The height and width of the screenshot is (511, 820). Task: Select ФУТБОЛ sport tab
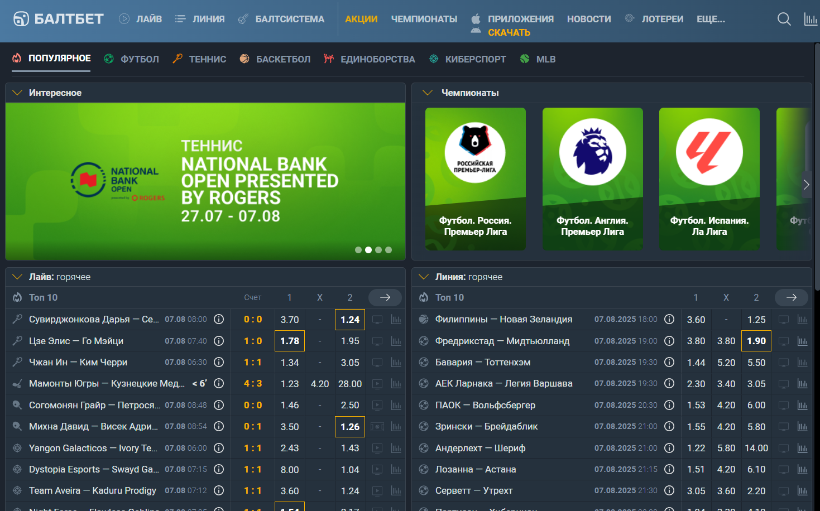pyautogui.click(x=132, y=59)
